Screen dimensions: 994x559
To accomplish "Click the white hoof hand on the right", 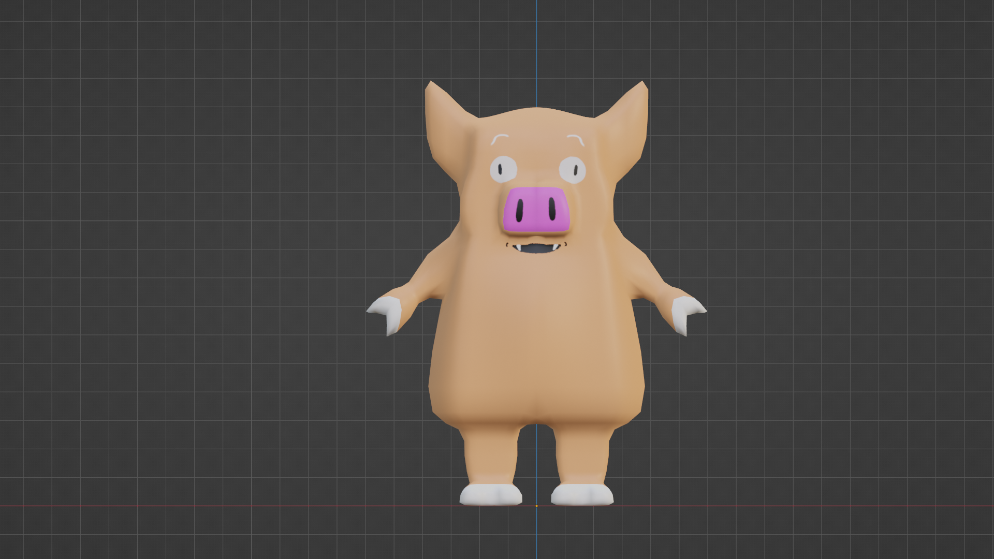I will point(688,315).
